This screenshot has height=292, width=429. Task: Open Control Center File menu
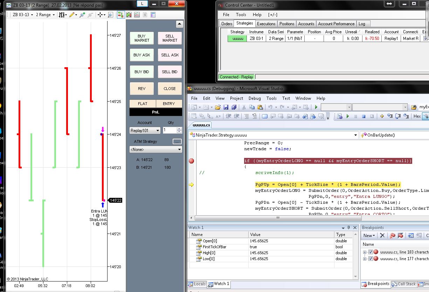(x=226, y=15)
